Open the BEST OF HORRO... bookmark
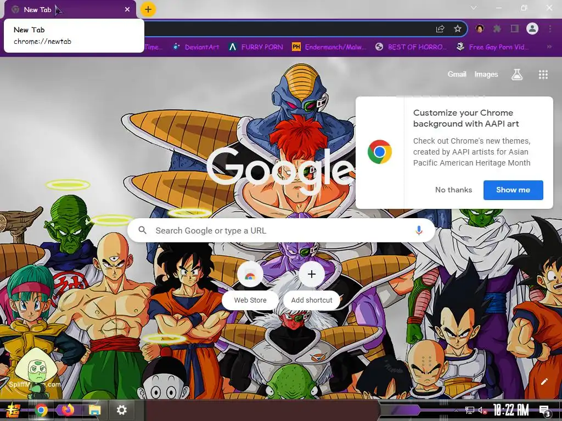The height and width of the screenshot is (421, 562). pyautogui.click(x=411, y=47)
